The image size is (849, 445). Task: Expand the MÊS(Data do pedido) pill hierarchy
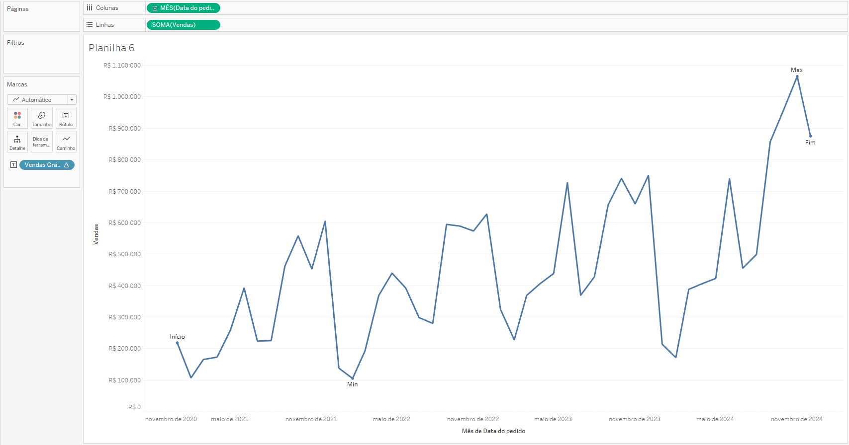tap(155, 8)
